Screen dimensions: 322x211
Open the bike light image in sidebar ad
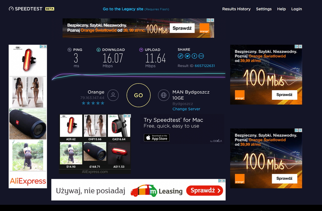(x=28, y=61)
